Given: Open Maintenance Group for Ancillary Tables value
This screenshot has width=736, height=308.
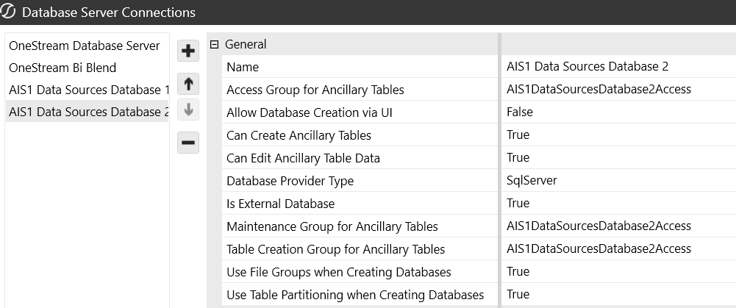Looking at the screenshot, I should 618,226.
